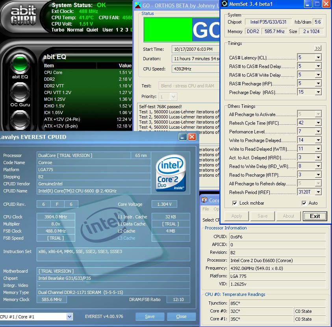The width and height of the screenshot is (332, 327).
Task: Click the 'ATX +12V (8-pin)' row
Action: coord(88,126)
